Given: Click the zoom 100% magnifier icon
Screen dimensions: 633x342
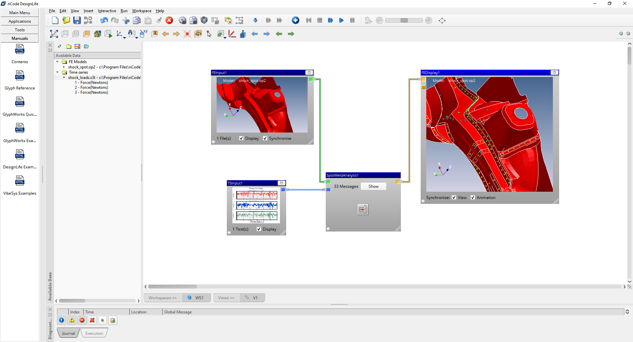Looking at the screenshot, I should 368,20.
